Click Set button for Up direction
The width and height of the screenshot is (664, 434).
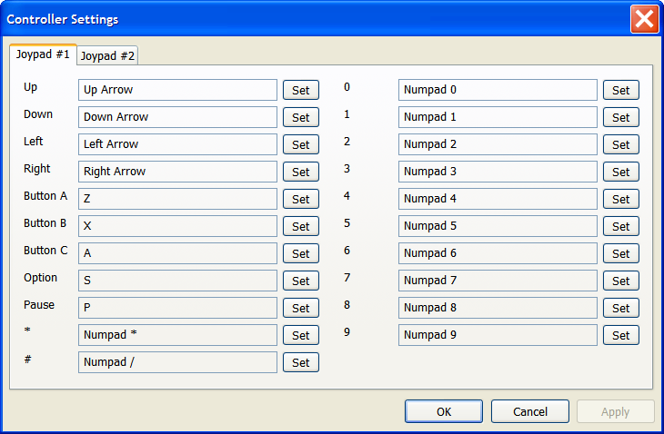300,90
